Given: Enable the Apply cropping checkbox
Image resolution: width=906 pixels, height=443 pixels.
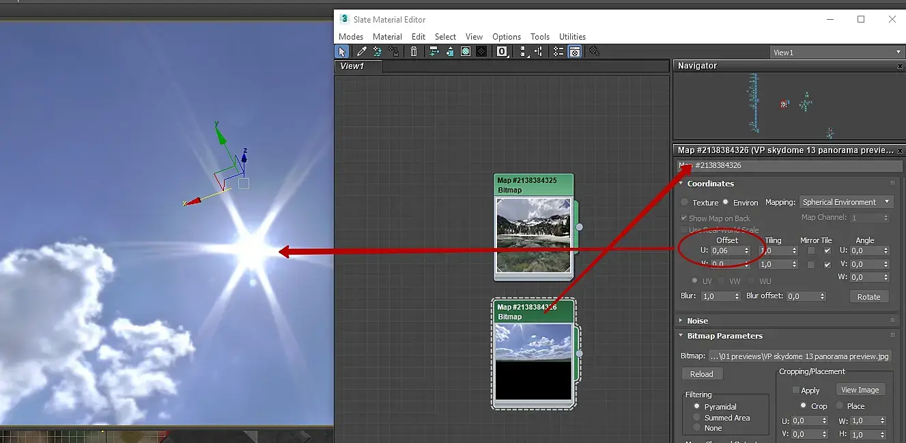Looking at the screenshot, I should pyautogui.click(x=796, y=390).
